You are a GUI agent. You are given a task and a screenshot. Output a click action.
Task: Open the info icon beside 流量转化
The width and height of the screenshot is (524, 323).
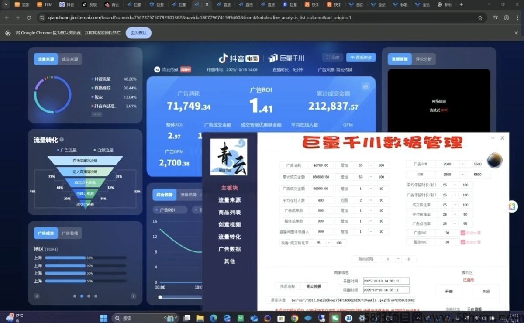(x=62, y=140)
